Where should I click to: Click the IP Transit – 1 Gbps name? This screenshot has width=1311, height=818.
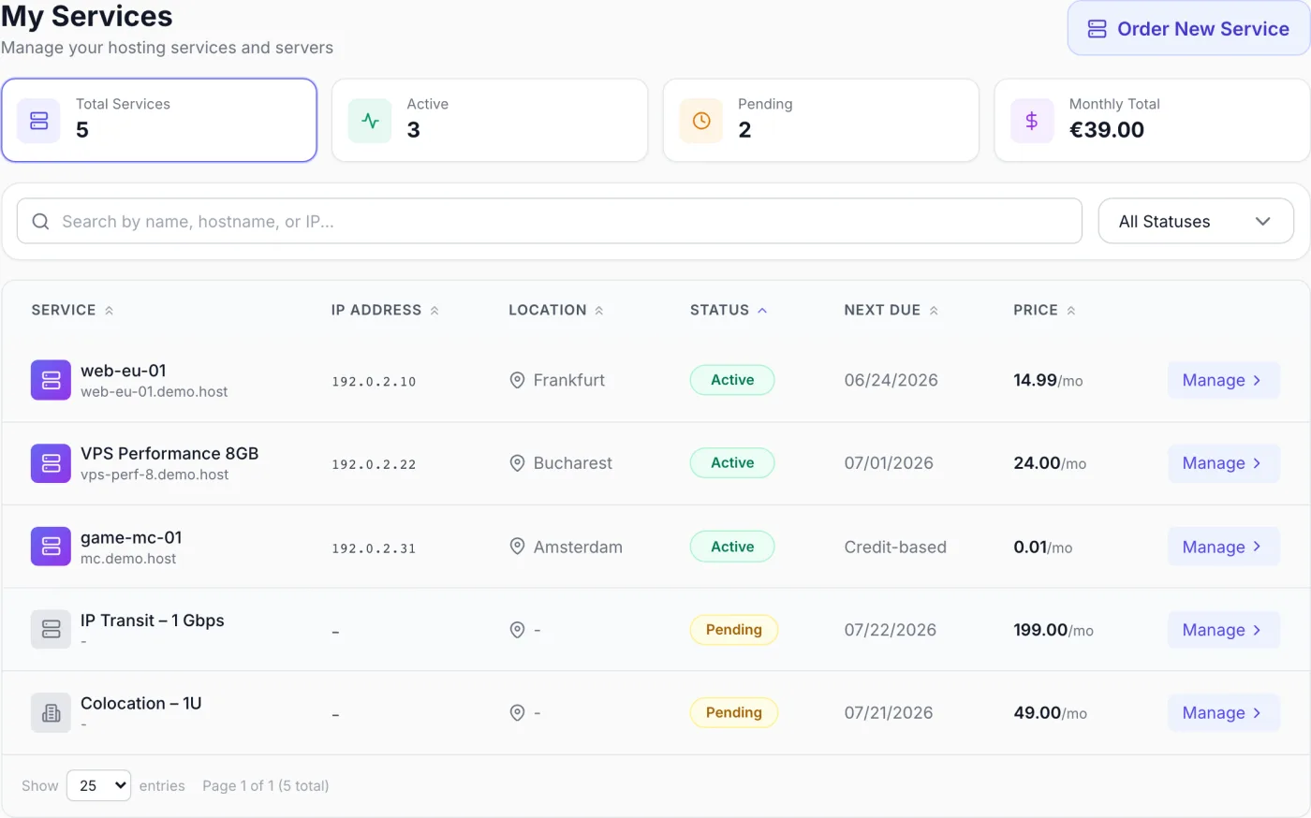(x=153, y=621)
